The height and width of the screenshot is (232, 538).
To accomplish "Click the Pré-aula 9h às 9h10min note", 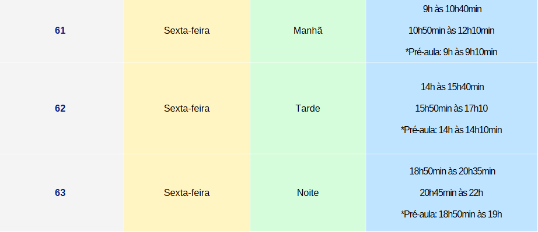I will [x=451, y=52].
